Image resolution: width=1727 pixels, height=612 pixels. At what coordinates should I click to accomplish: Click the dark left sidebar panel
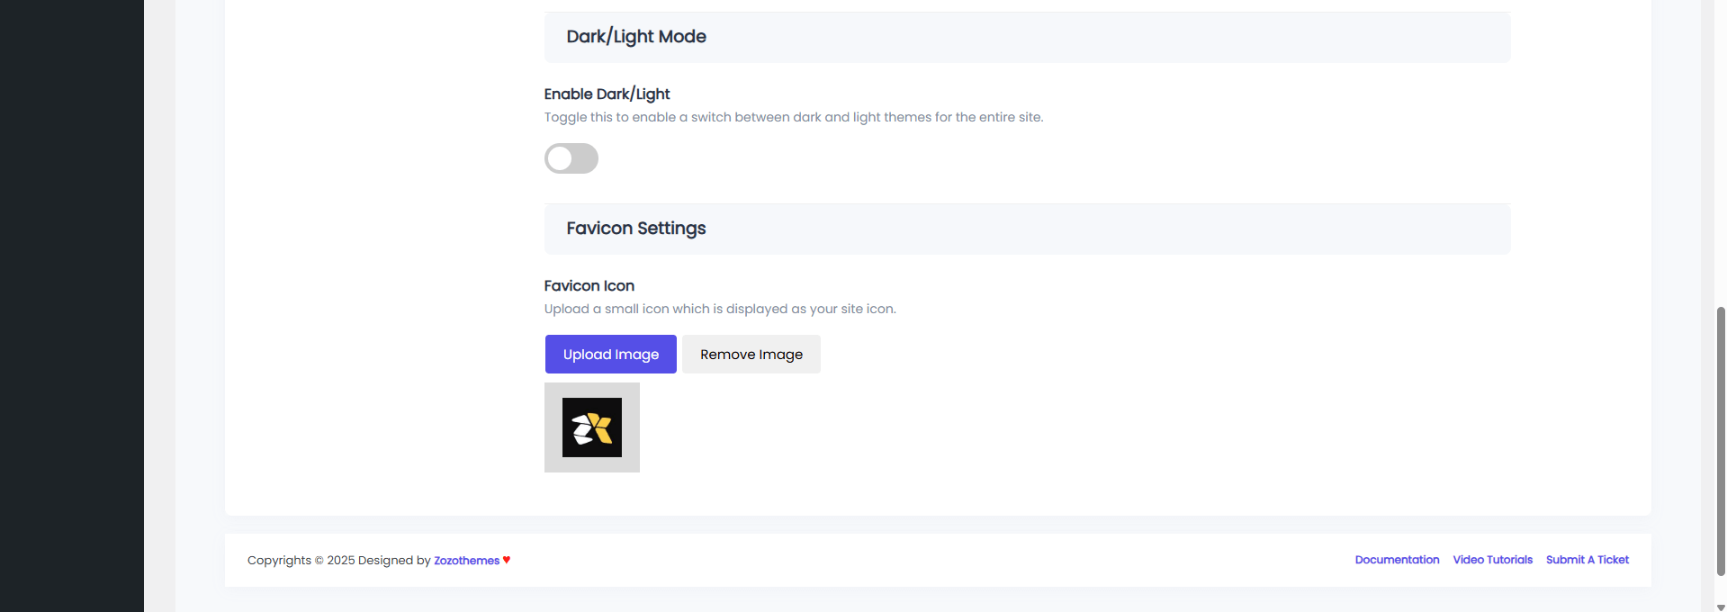pyautogui.click(x=72, y=306)
